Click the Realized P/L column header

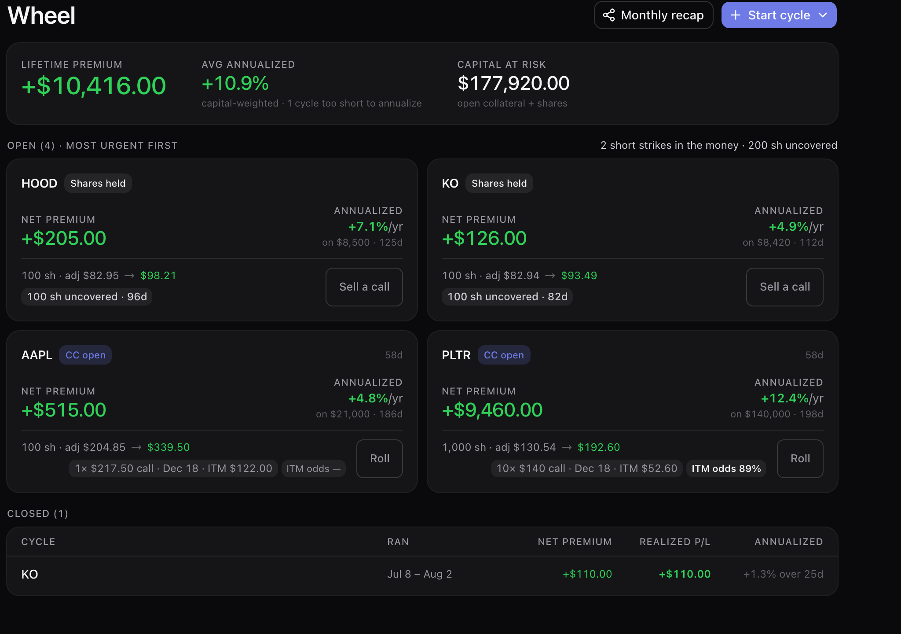click(x=675, y=542)
